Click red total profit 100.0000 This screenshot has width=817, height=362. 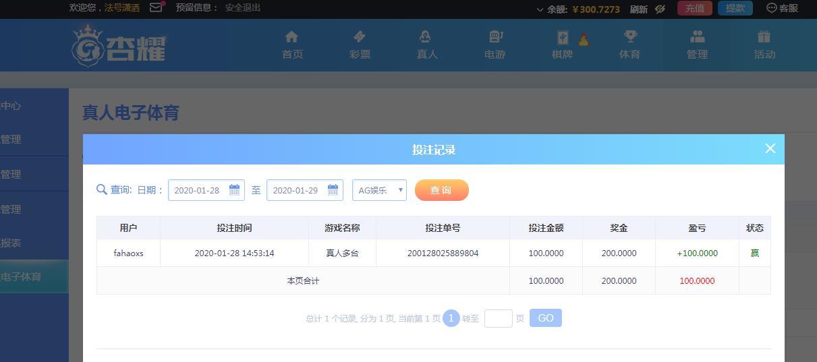697,280
